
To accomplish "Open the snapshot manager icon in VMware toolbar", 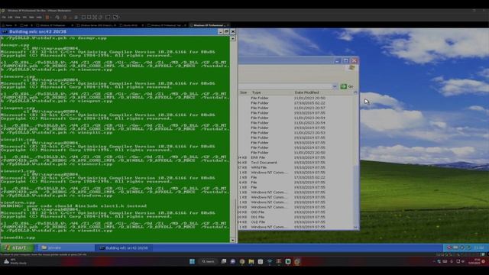I will [x=76, y=17].
